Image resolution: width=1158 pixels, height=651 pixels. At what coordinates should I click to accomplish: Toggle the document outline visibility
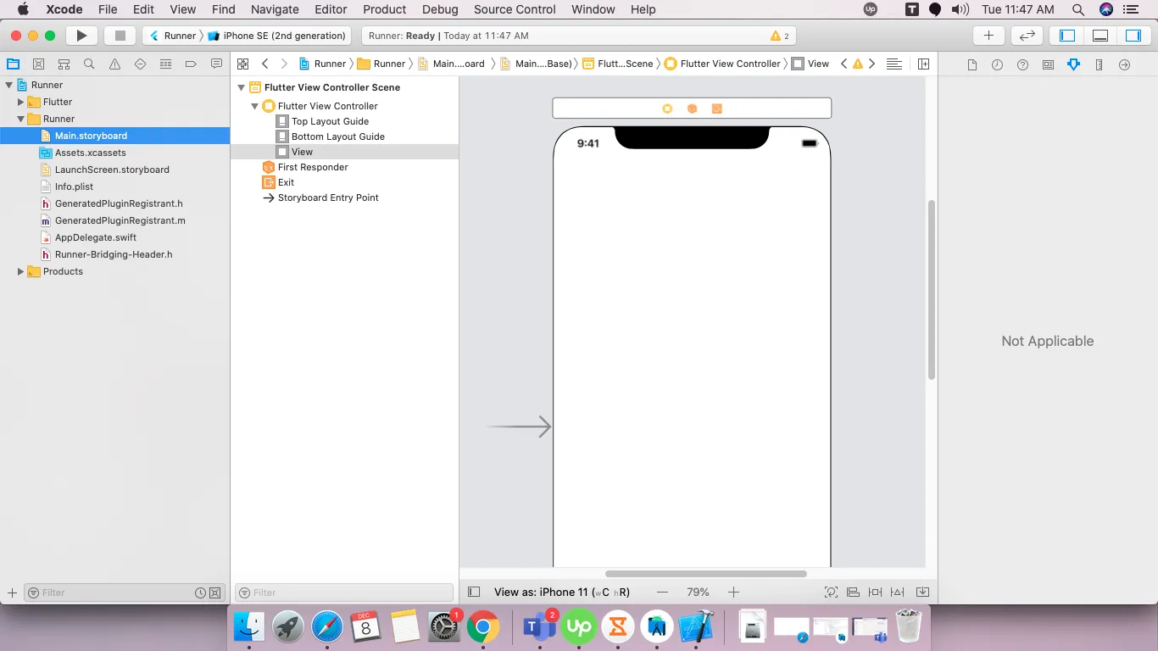point(474,592)
